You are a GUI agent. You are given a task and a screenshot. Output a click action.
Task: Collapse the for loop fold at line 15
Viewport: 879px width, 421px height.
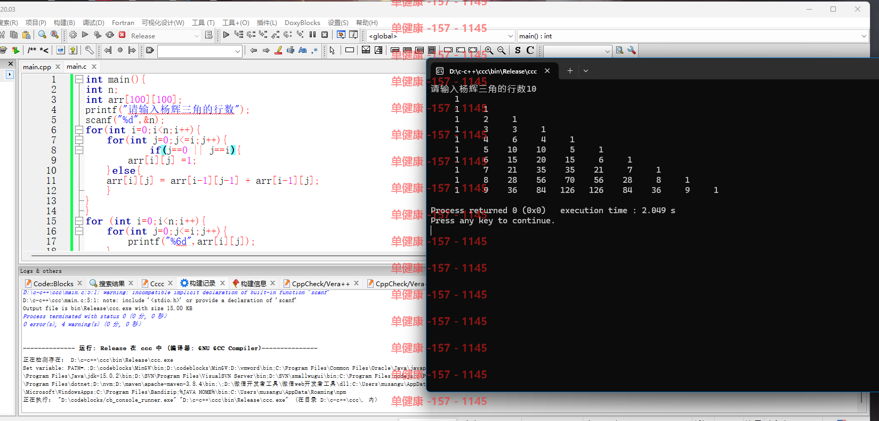coord(79,221)
